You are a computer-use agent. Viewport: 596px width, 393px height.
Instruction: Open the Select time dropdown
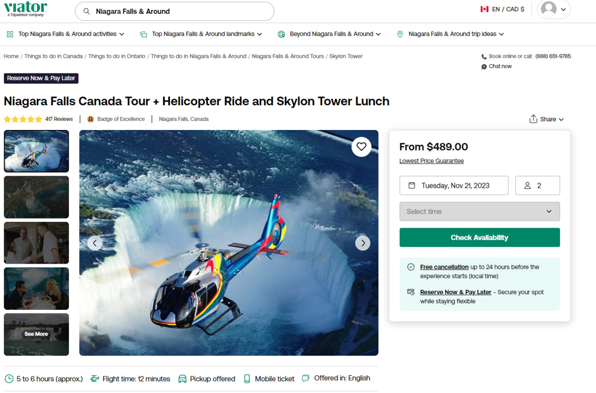coord(479,212)
